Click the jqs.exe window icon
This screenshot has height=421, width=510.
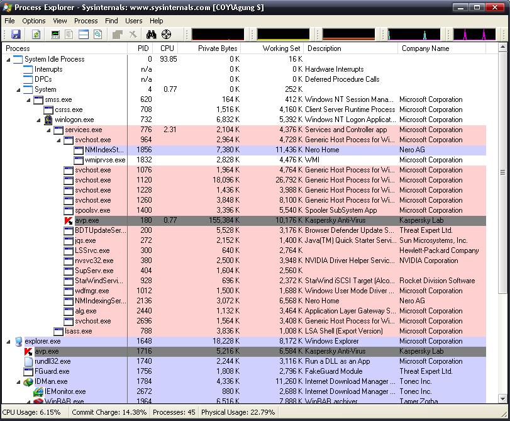(x=69, y=240)
